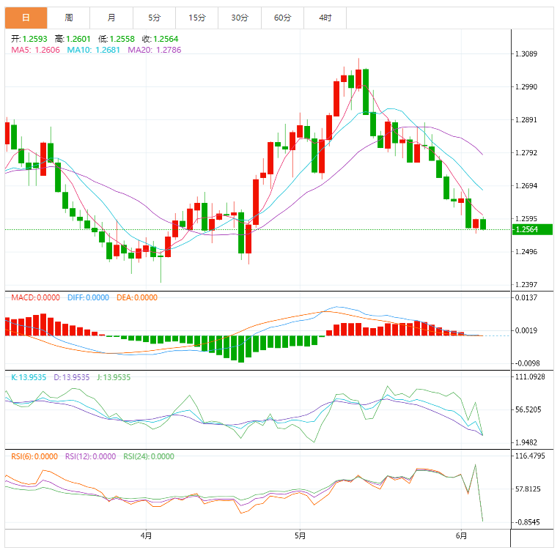Viewport: 560px width, 553px height.
Task: Click the 111.0928 KDJ axis label
Action: 530,376
